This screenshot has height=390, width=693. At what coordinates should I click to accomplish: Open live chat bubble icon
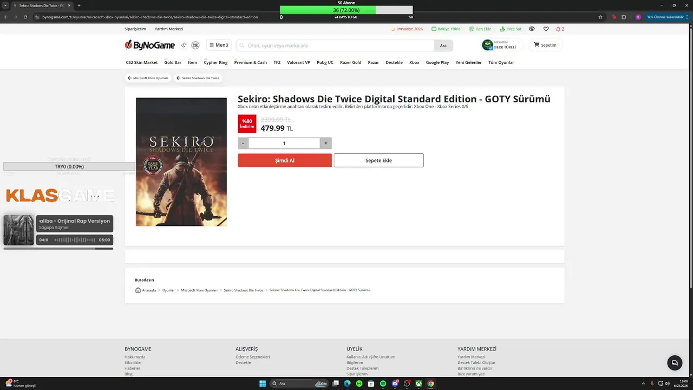675,363
